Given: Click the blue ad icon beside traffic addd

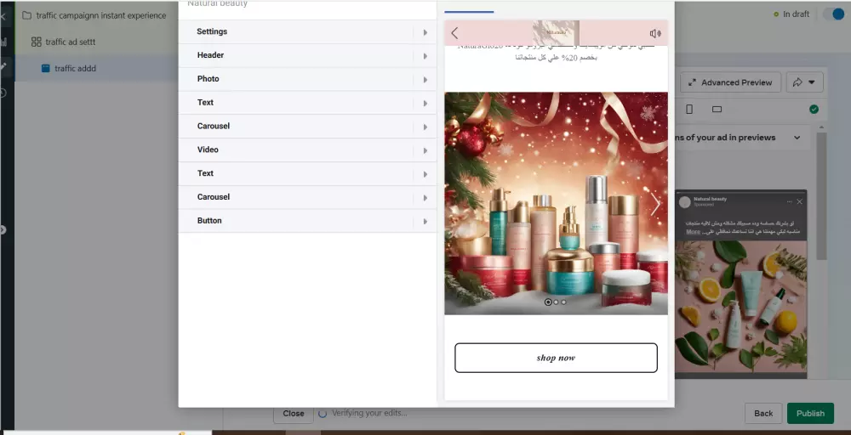Looking at the screenshot, I should coord(46,68).
